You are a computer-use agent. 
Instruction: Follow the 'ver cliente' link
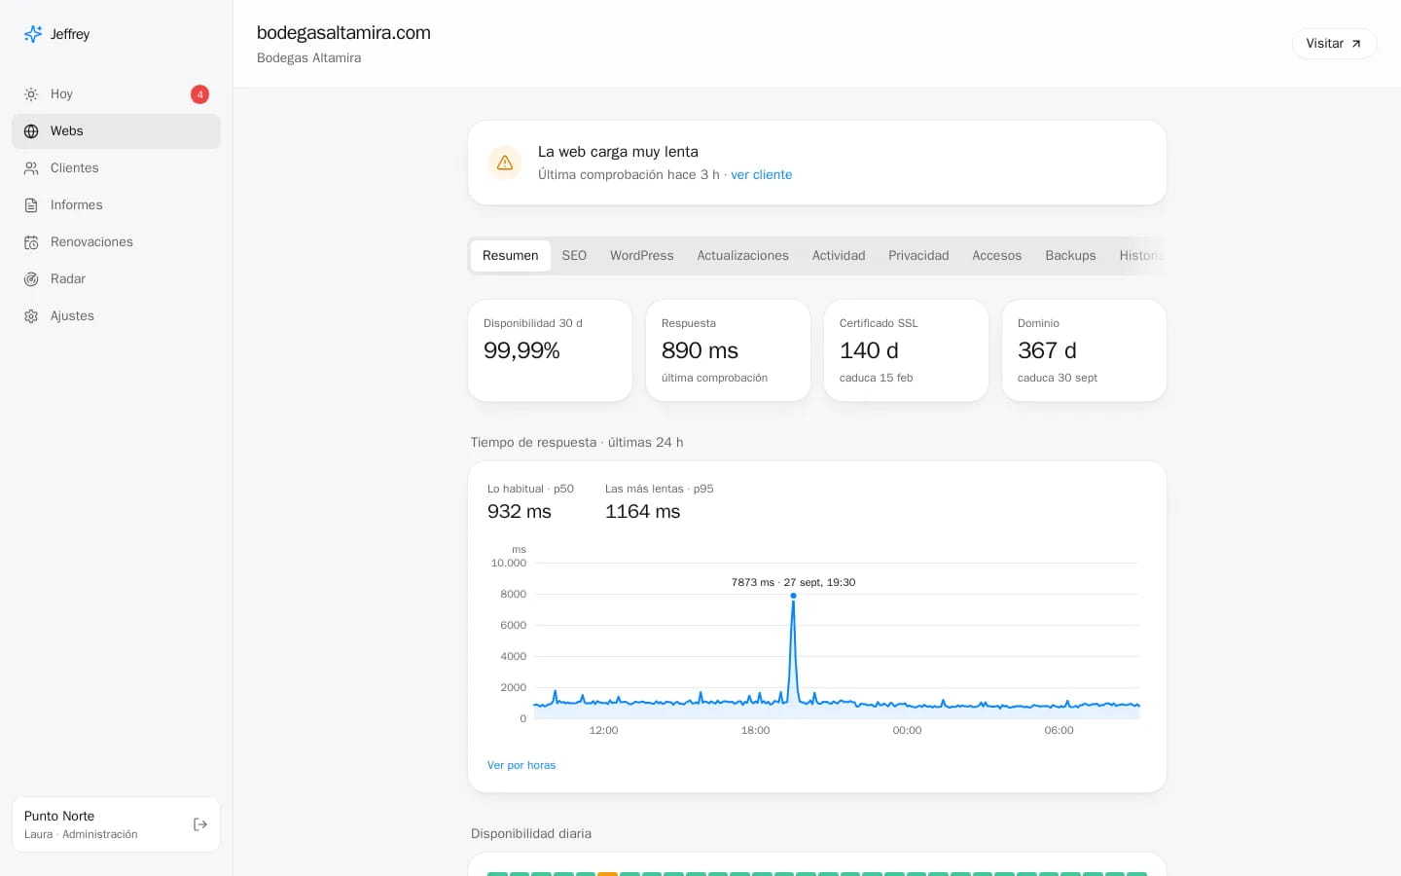coord(762,175)
